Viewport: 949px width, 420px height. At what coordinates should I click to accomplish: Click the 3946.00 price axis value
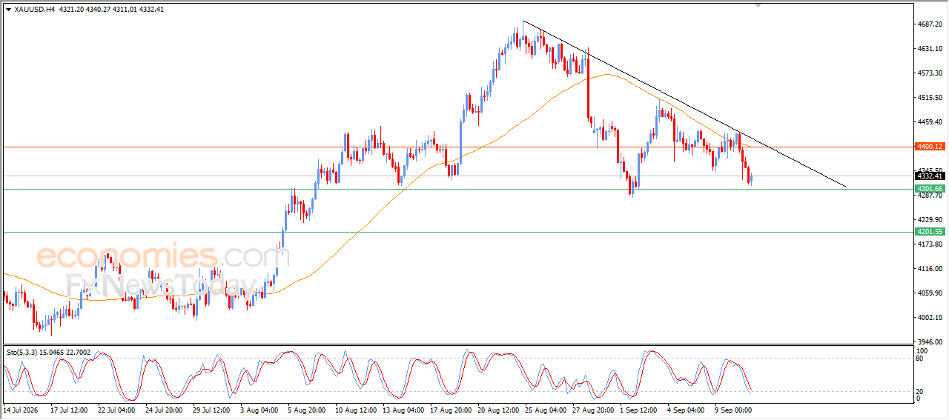pos(928,342)
